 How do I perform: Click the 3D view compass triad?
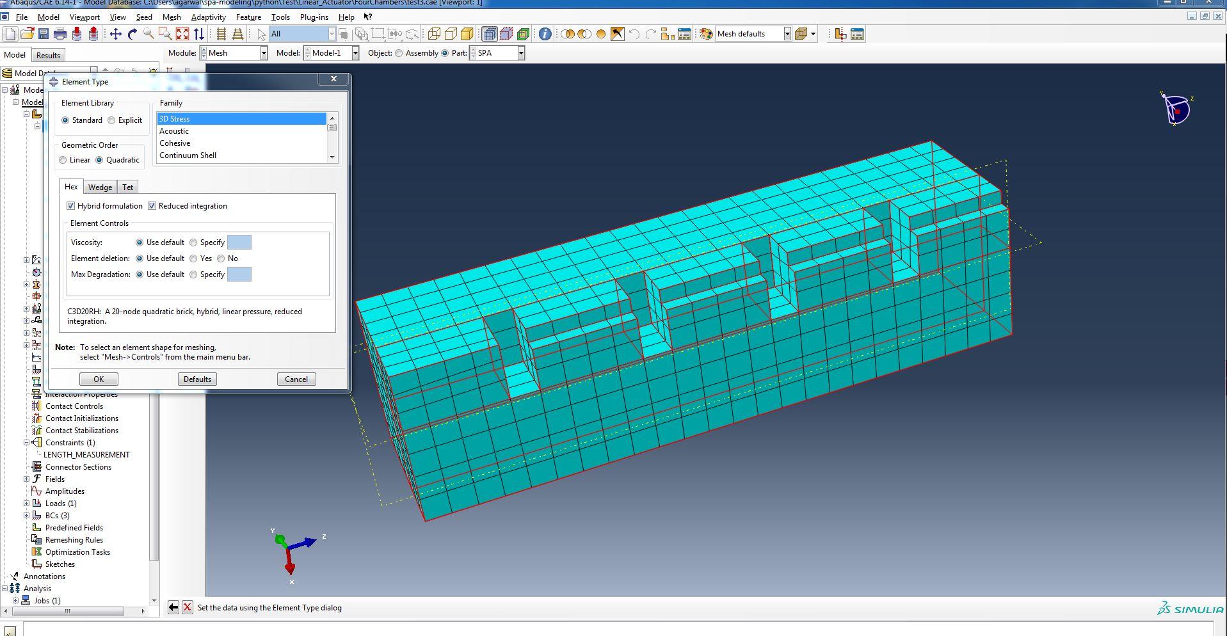pos(1176,109)
